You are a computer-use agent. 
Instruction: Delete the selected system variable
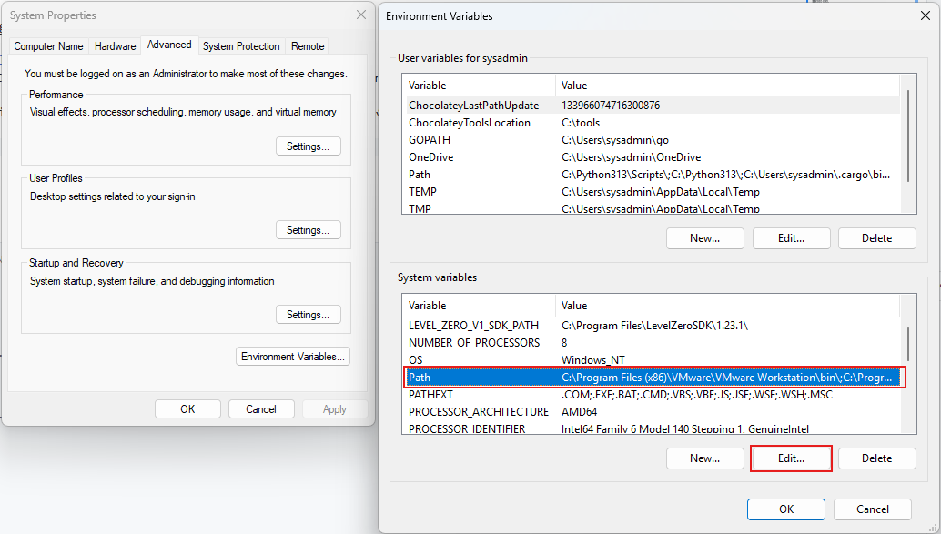(x=876, y=458)
